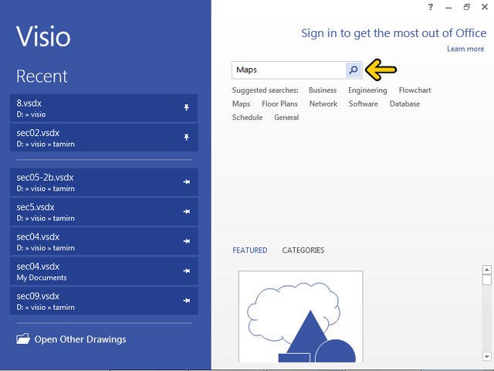Viewport: 494px width, 371px height.
Task: Click into the template search box
Action: tap(288, 70)
